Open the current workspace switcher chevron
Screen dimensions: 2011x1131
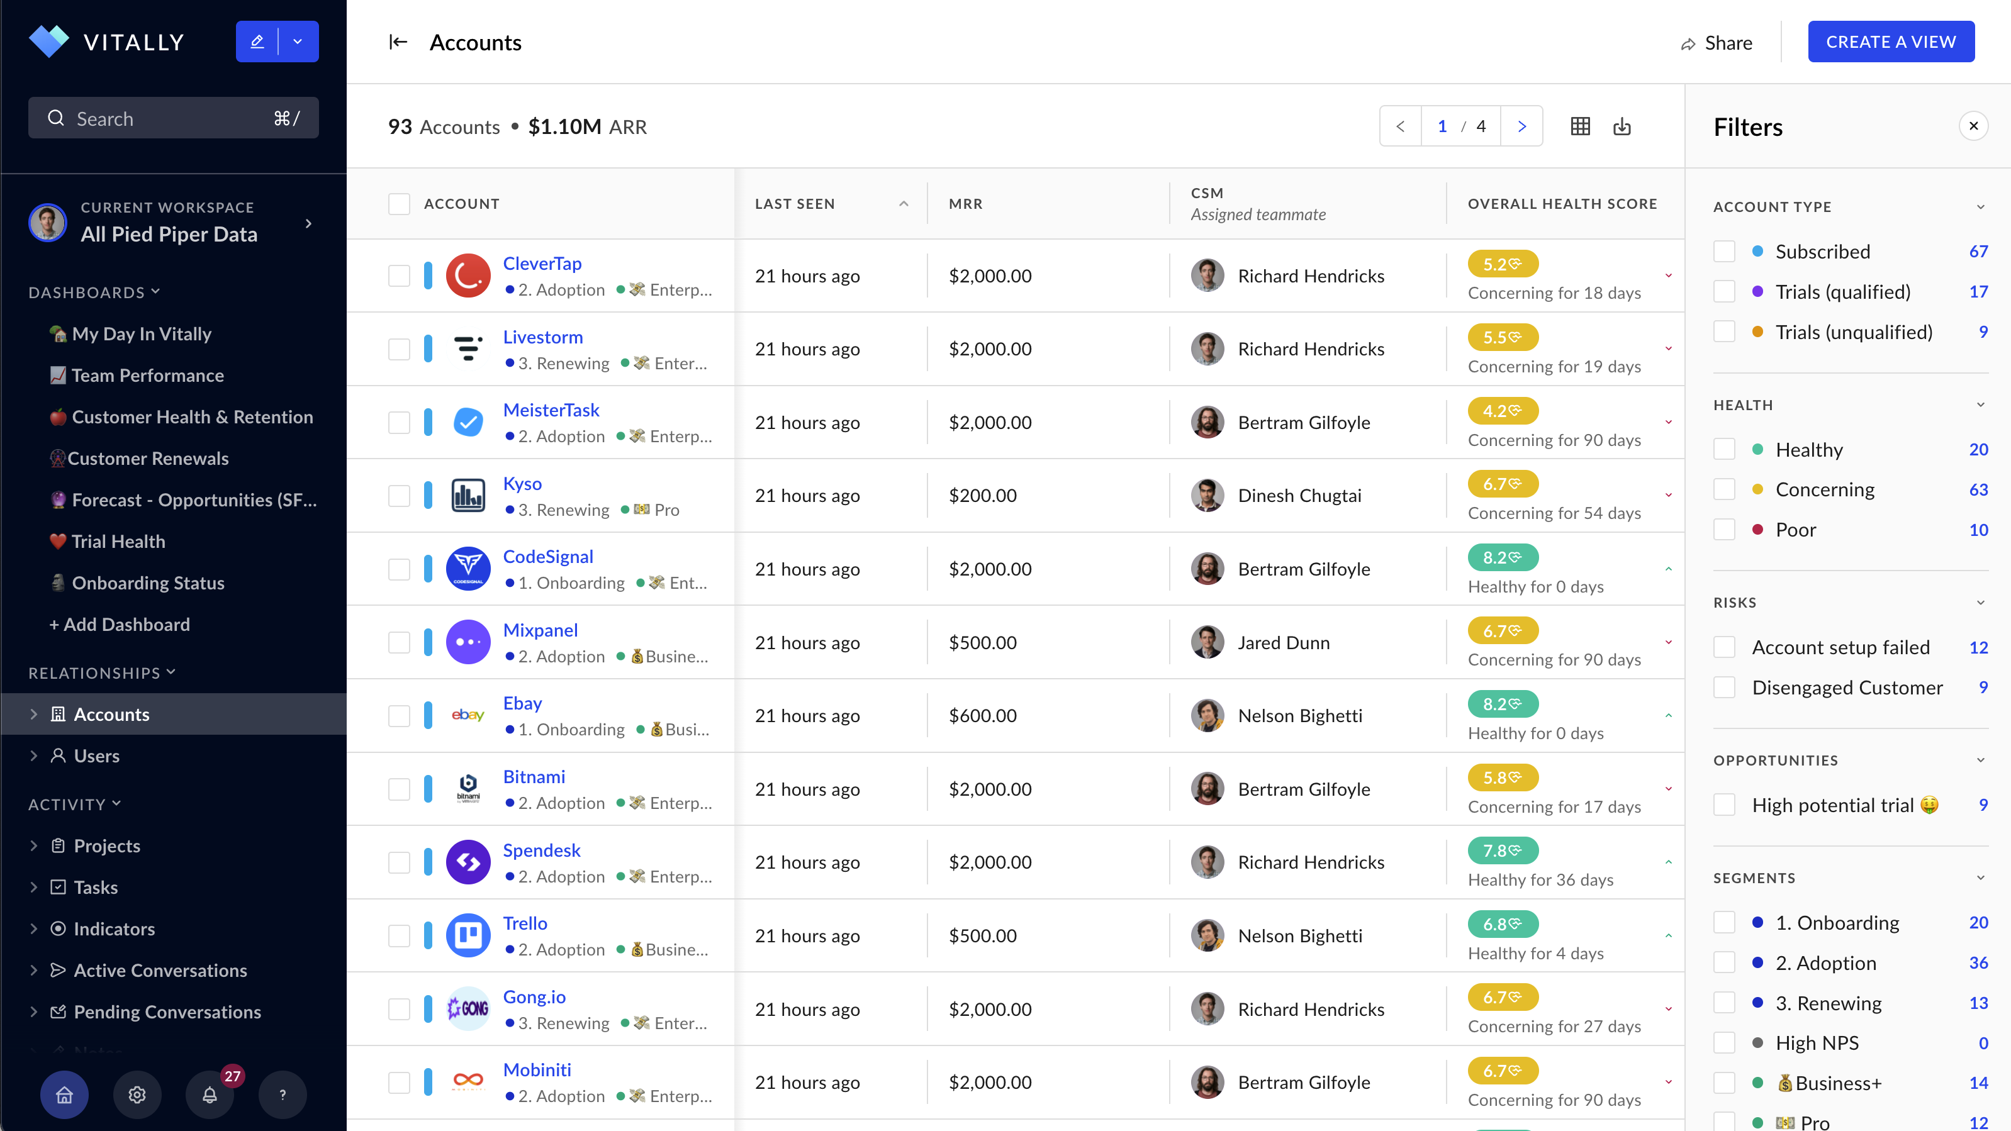(x=309, y=223)
